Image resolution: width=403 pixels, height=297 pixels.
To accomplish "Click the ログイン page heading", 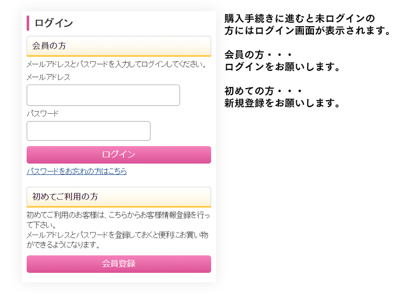I will point(54,23).
